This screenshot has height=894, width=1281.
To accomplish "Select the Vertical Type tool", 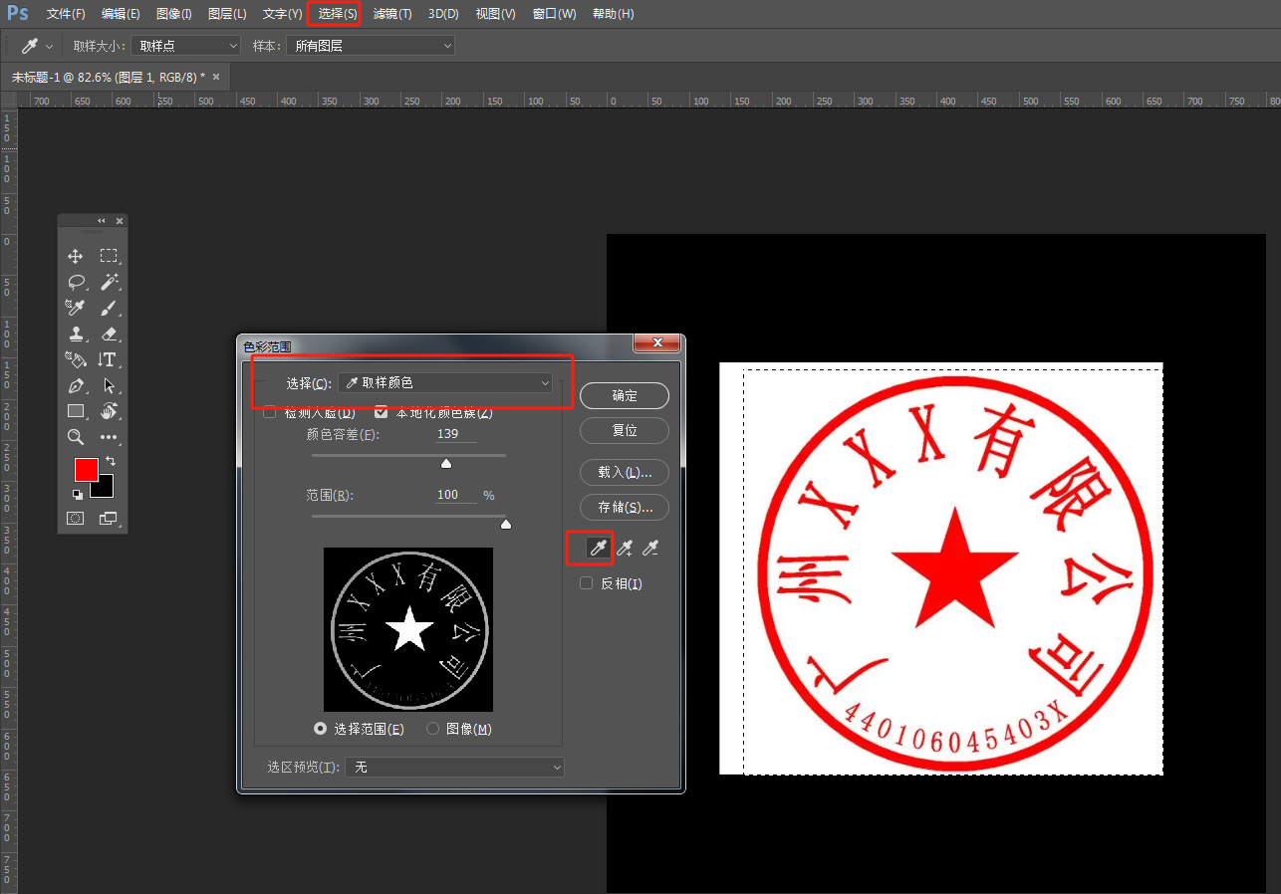I will (109, 359).
